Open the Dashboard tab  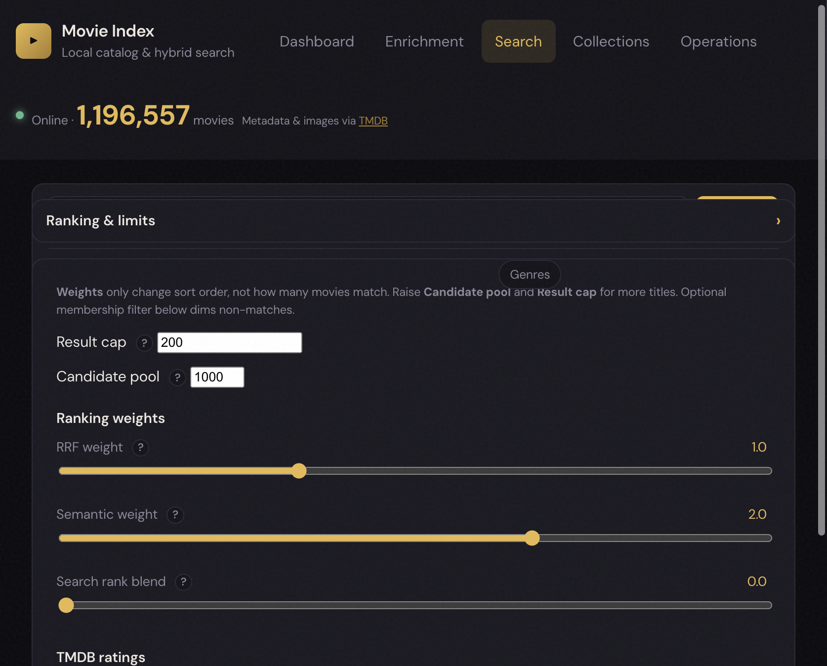tap(317, 42)
